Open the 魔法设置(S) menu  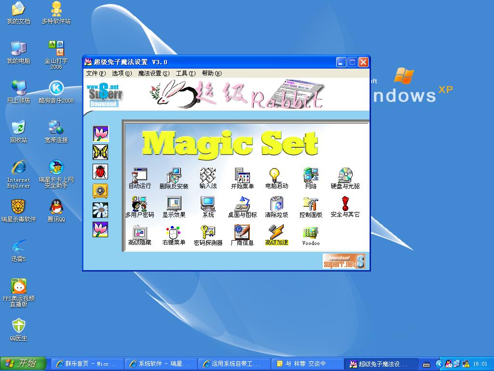click(154, 73)
